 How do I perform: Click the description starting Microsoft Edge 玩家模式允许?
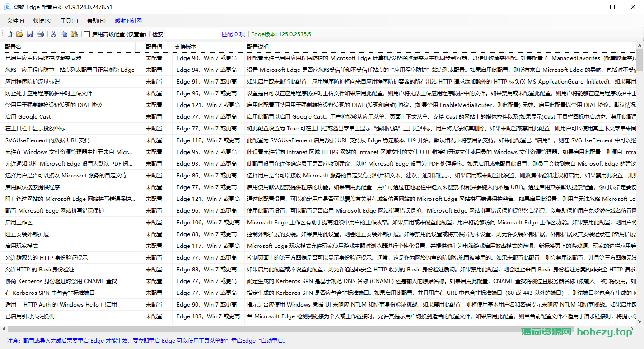(441, 246)
